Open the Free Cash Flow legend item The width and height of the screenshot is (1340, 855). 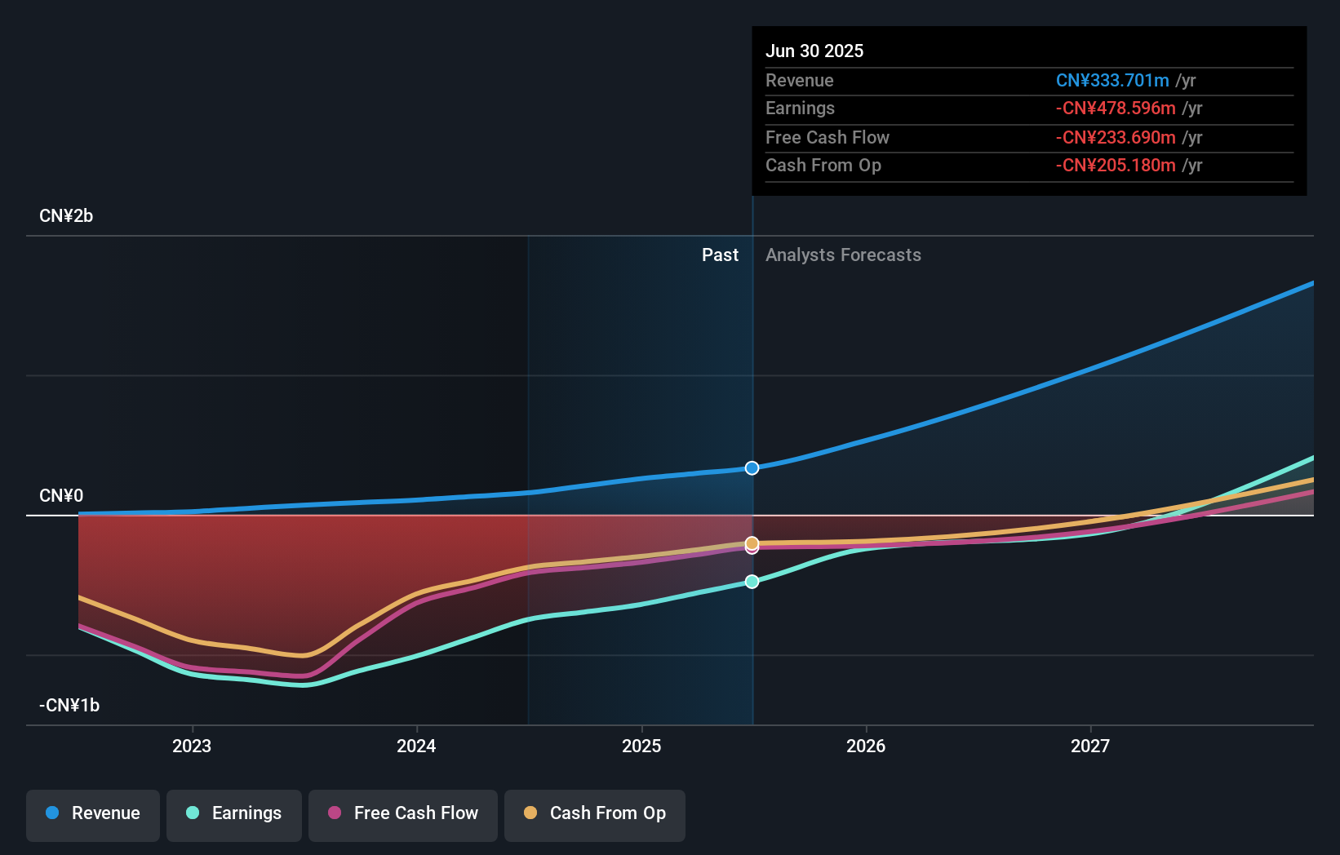pos(402,813)
